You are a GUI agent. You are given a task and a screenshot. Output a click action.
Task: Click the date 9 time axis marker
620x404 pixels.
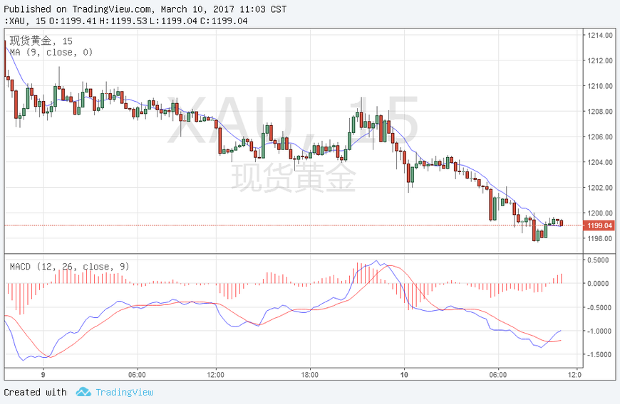43,374
